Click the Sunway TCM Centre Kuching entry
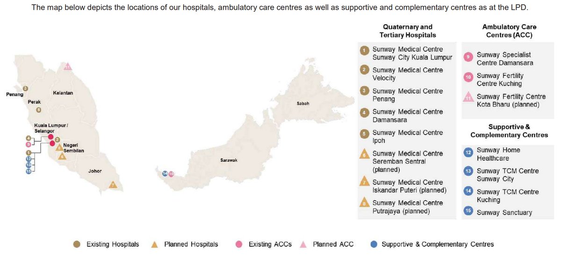Viewport: 561px width, 255px height. 507,196
